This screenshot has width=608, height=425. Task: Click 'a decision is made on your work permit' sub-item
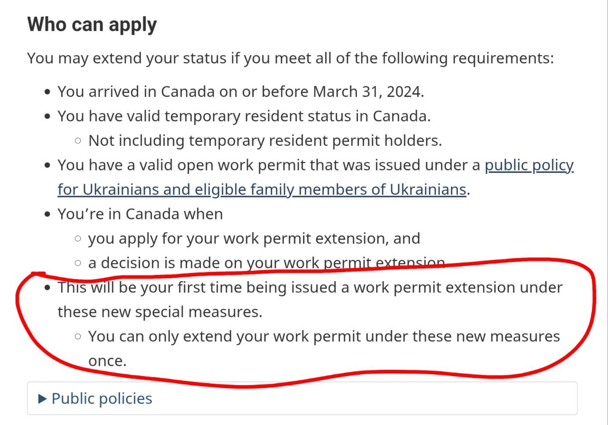[x=266, y=263]
